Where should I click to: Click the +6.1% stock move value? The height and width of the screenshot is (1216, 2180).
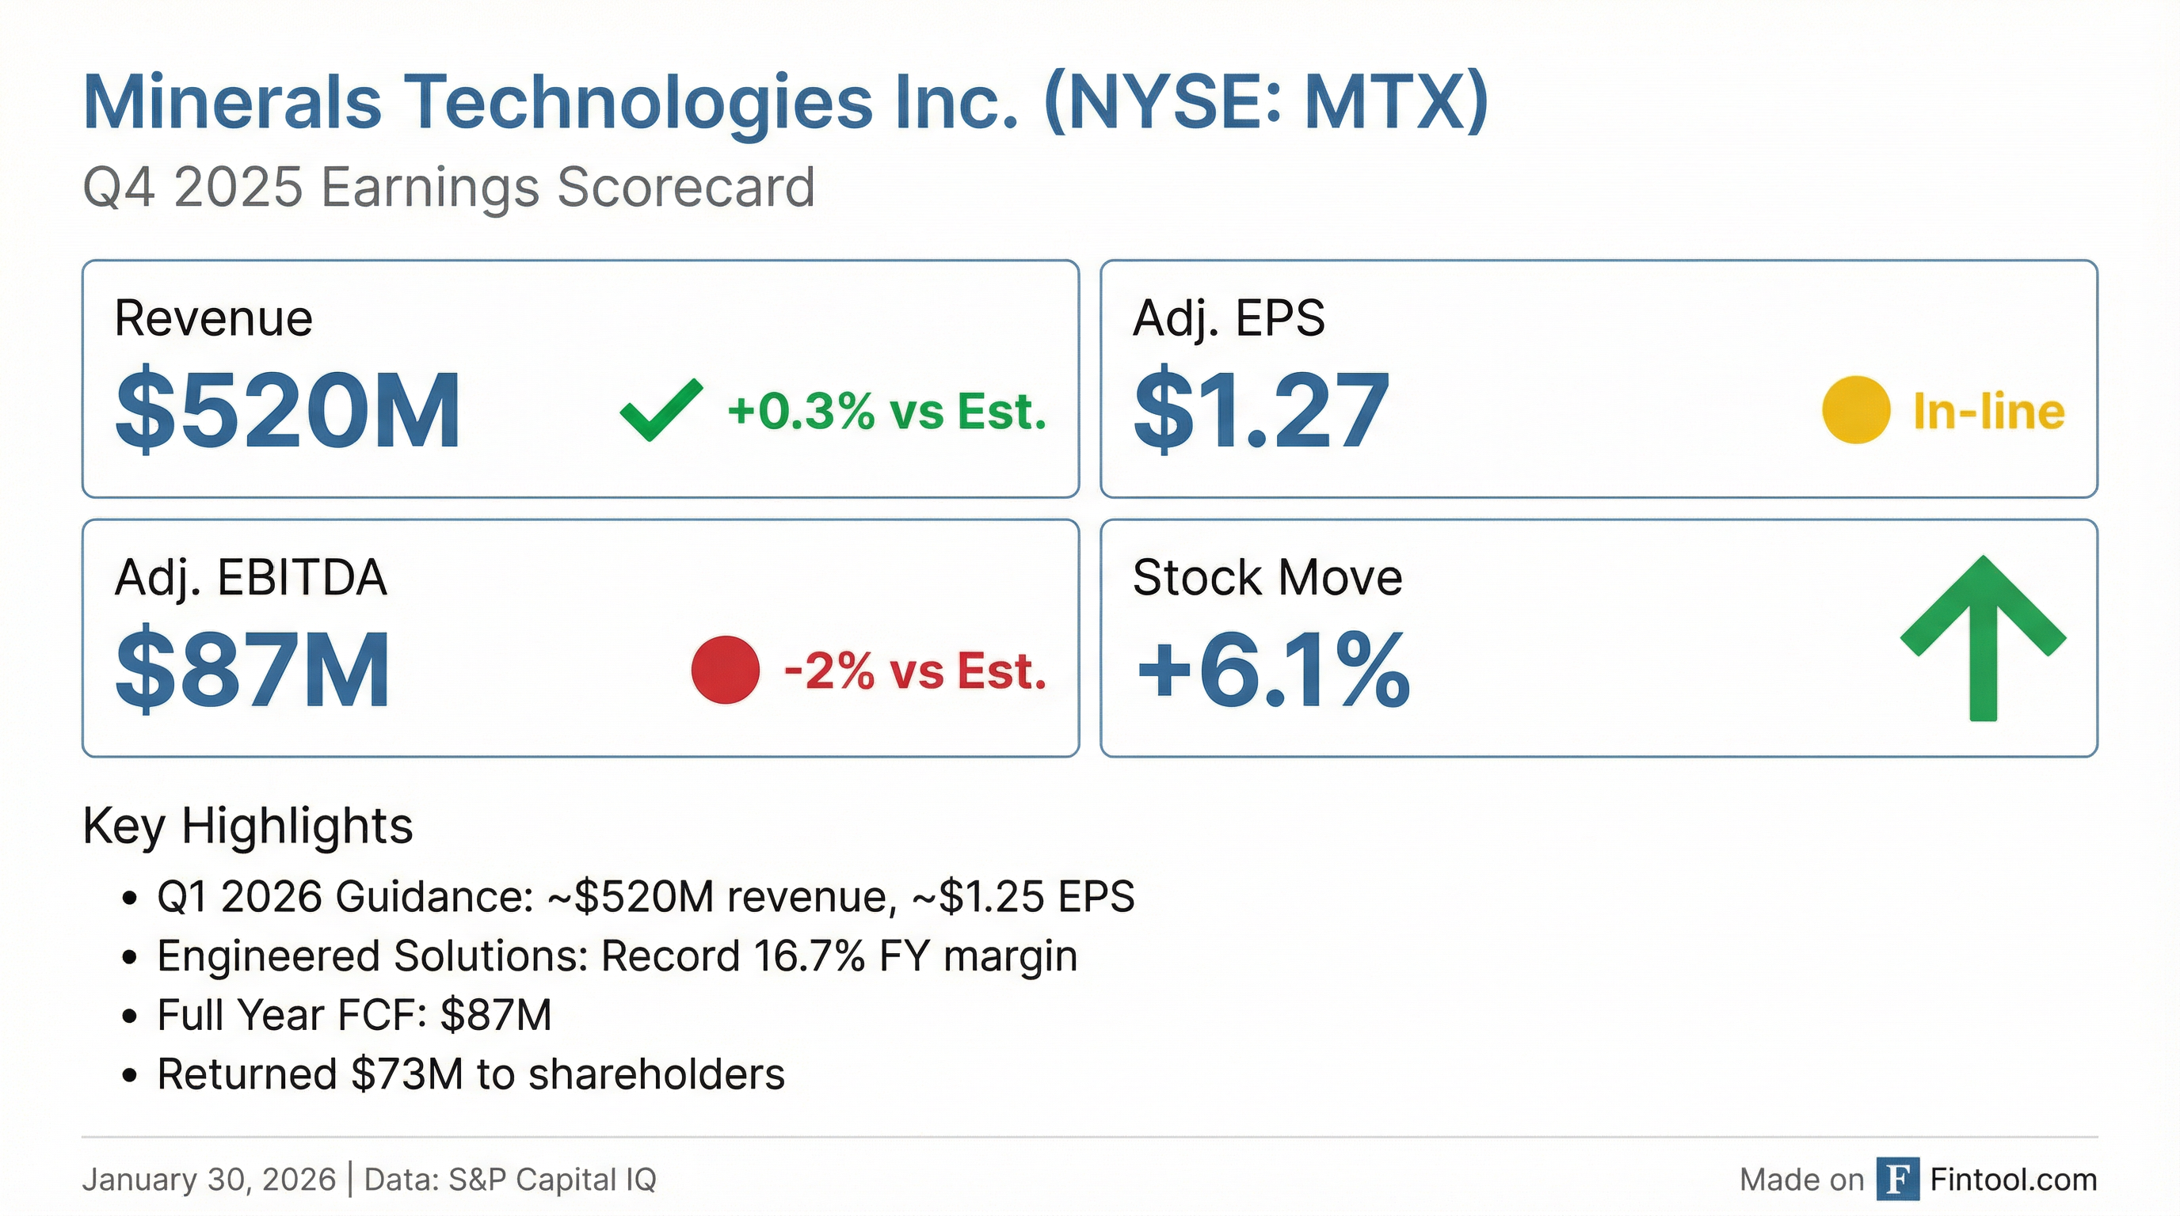(1273, 670)
